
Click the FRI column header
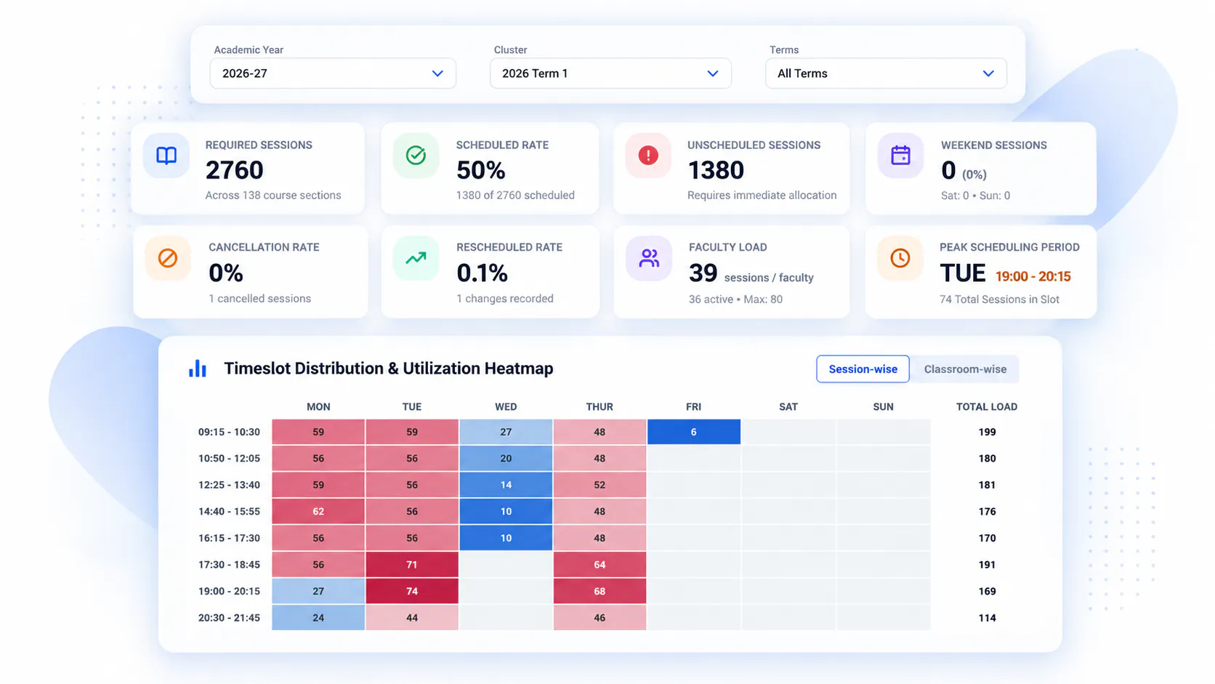click(x=693, y=407)
